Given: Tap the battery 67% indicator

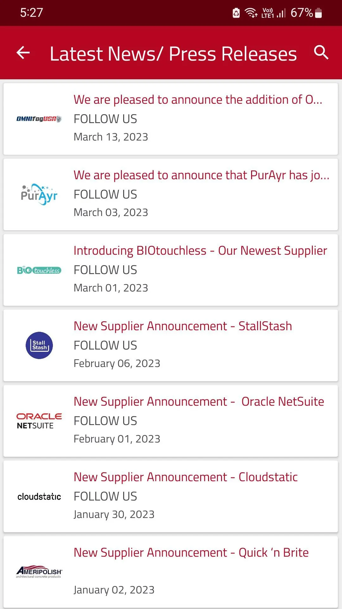Looking at the screenshot, I should [306, 13].
